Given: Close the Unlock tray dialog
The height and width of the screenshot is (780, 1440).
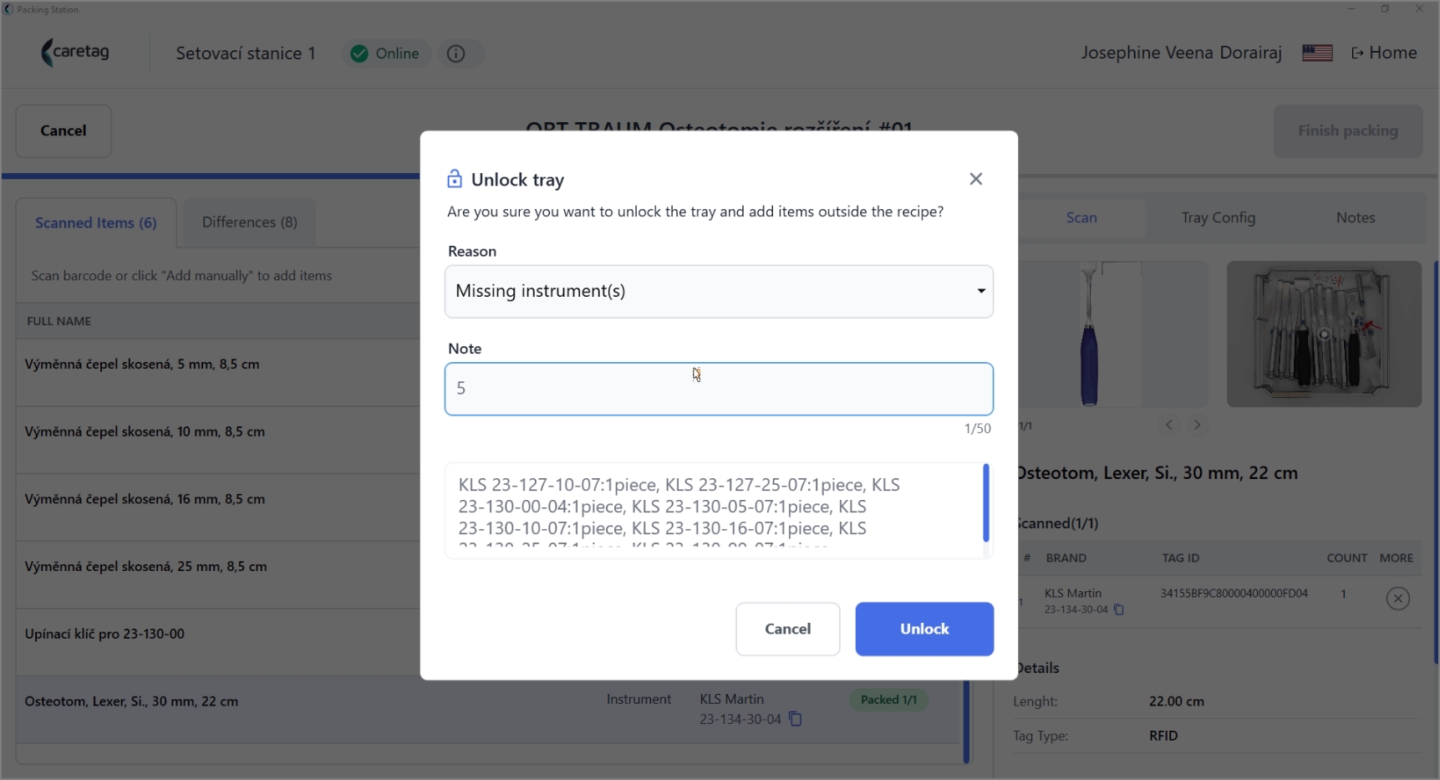Looking at the screenshot, I should pyautogui.click(x=975, y=179).
